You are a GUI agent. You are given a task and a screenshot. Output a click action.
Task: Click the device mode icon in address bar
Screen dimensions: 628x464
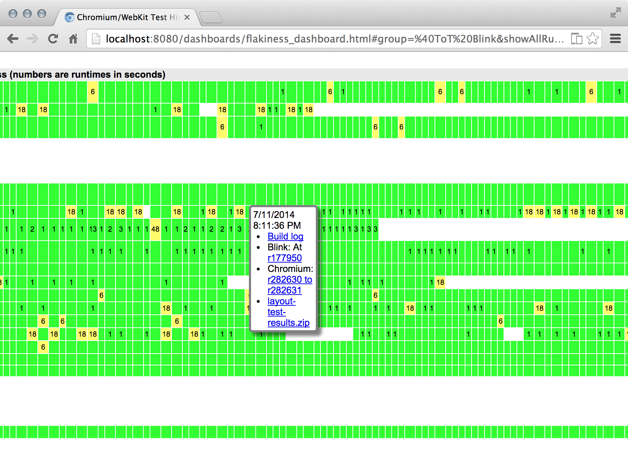click(576, 38)
